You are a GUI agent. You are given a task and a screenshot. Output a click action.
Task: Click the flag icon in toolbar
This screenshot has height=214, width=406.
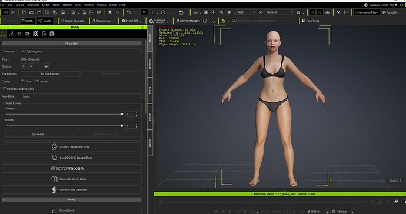coord(345,12)
